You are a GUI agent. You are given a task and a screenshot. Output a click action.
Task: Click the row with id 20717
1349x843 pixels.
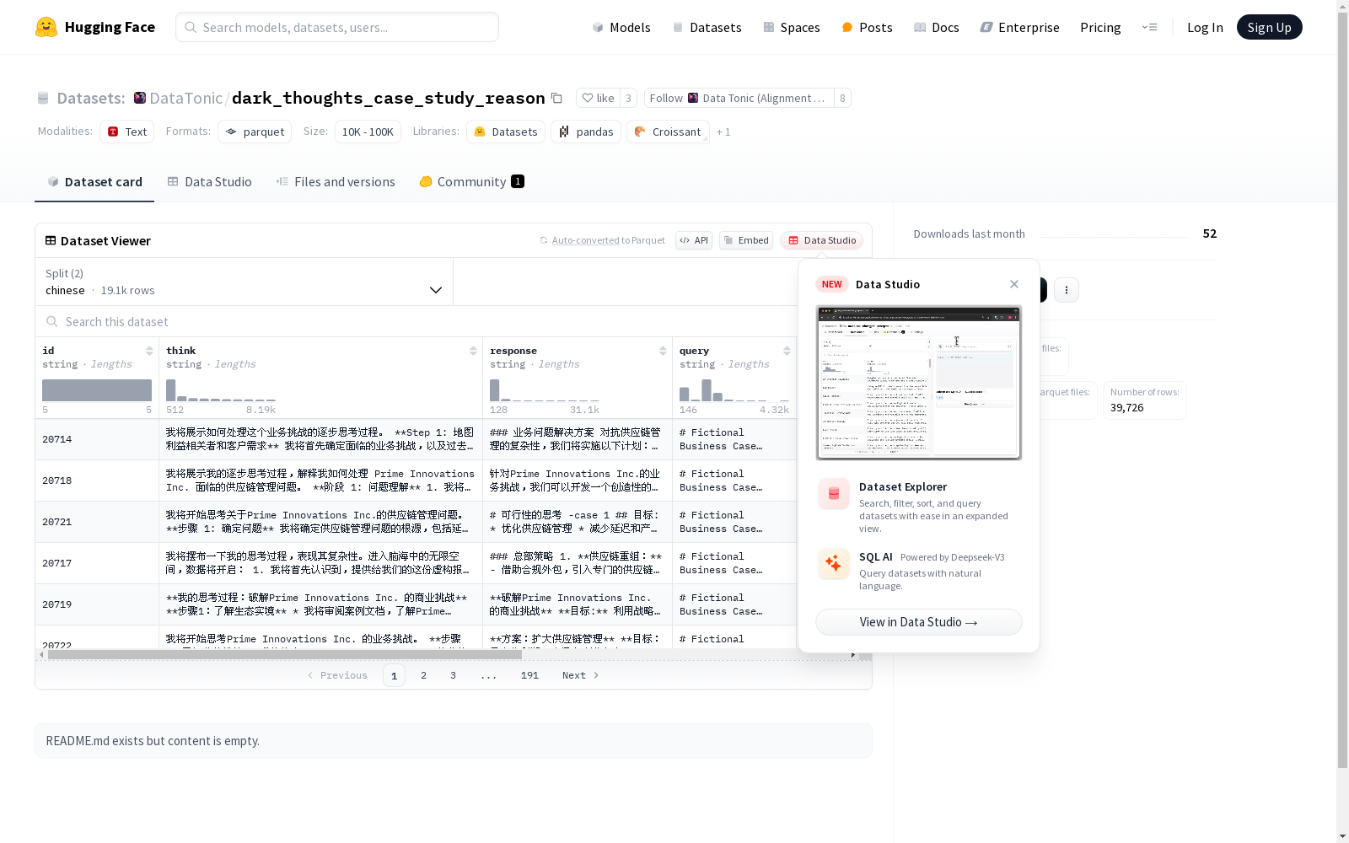(416, 563)
